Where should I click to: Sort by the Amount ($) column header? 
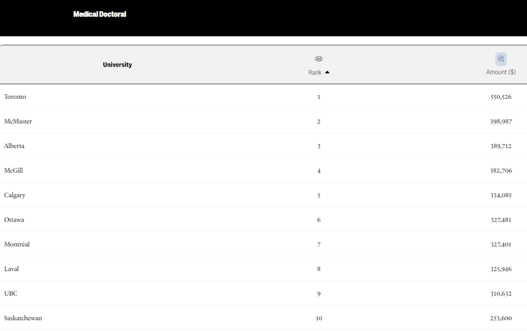click(x=501, y=72)
